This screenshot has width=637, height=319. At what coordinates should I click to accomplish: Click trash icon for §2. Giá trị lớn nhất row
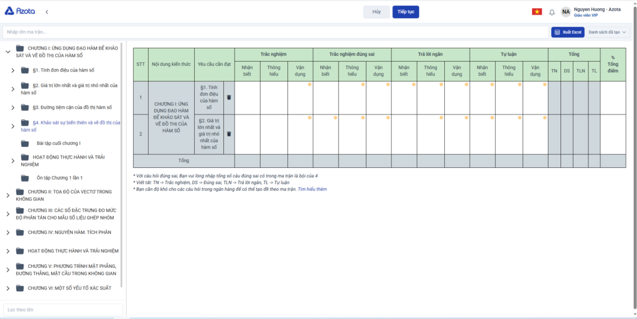click(x=228, y=134)
